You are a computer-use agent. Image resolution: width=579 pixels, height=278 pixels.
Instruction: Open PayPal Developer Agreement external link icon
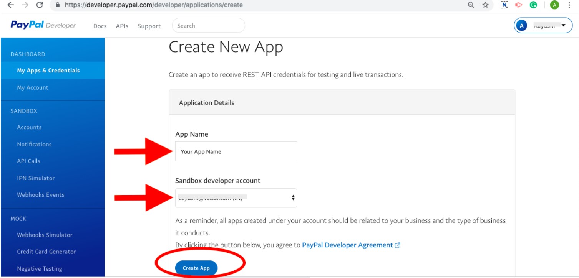point(397,245)
